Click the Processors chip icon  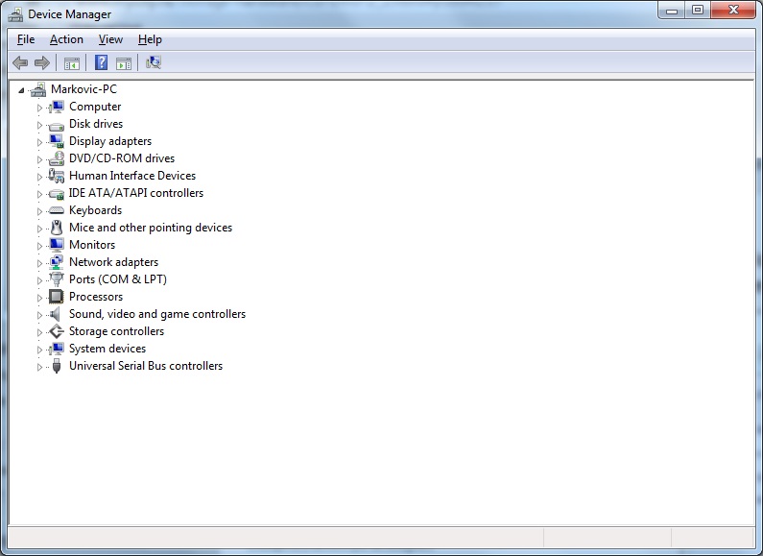coord(57,297)
